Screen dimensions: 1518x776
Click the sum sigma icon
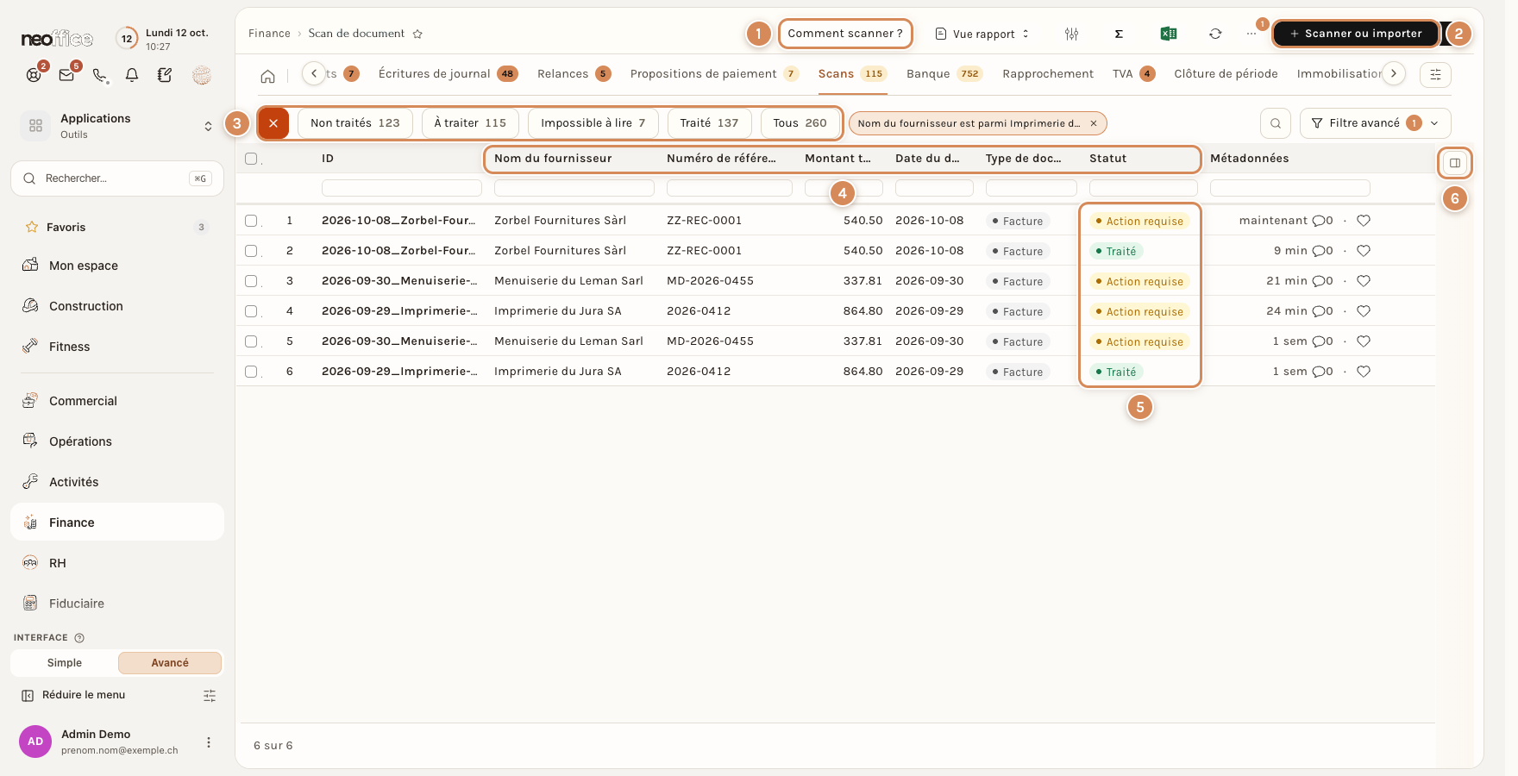coord(1119,34)
